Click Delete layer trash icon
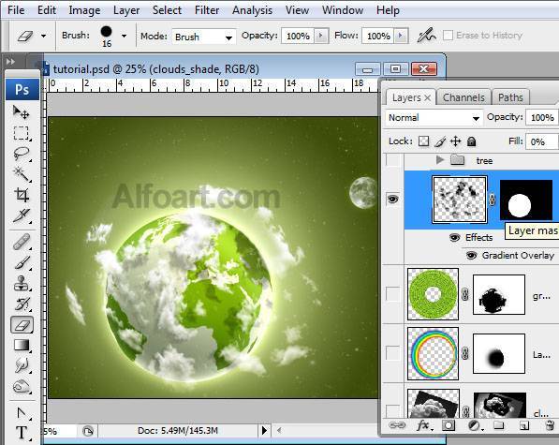This screenshot has height=445, width=559. pos(550,425)
